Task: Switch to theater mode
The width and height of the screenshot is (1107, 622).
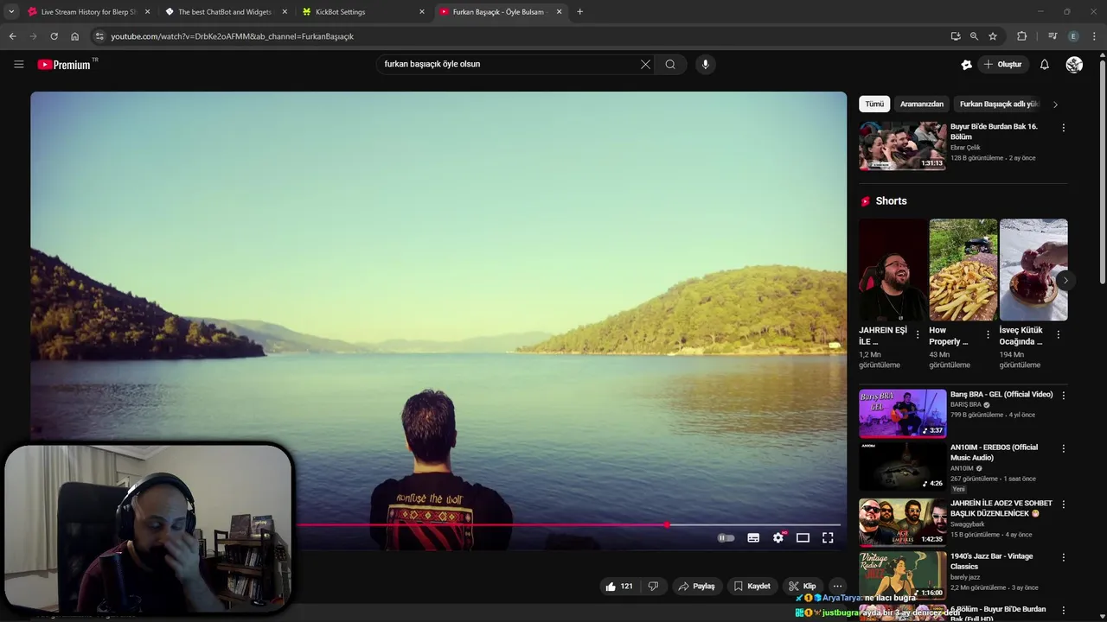Action: (x=803, y=537)
